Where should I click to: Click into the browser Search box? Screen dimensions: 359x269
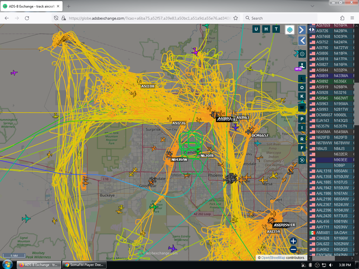(x=280, y=18)
